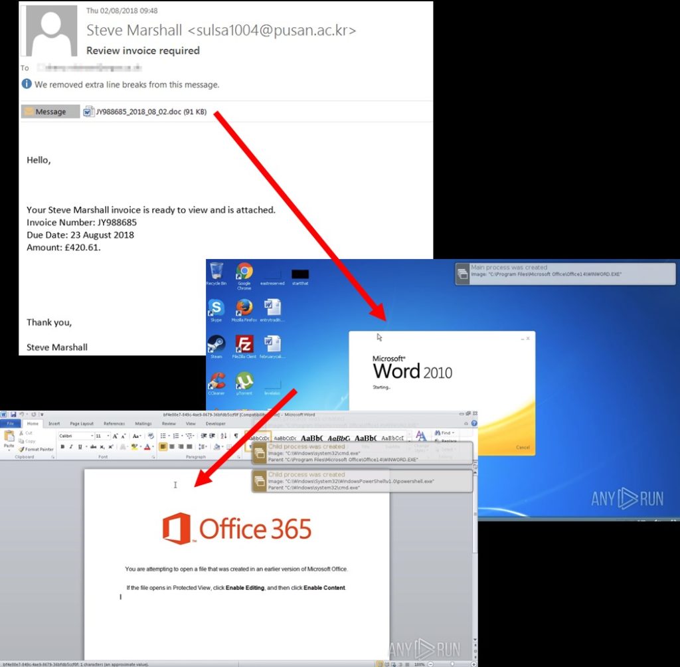Open Google Chrome desktop shortcut
The image size is (680, 667).
pyautogui.click(x=244, y=276)
